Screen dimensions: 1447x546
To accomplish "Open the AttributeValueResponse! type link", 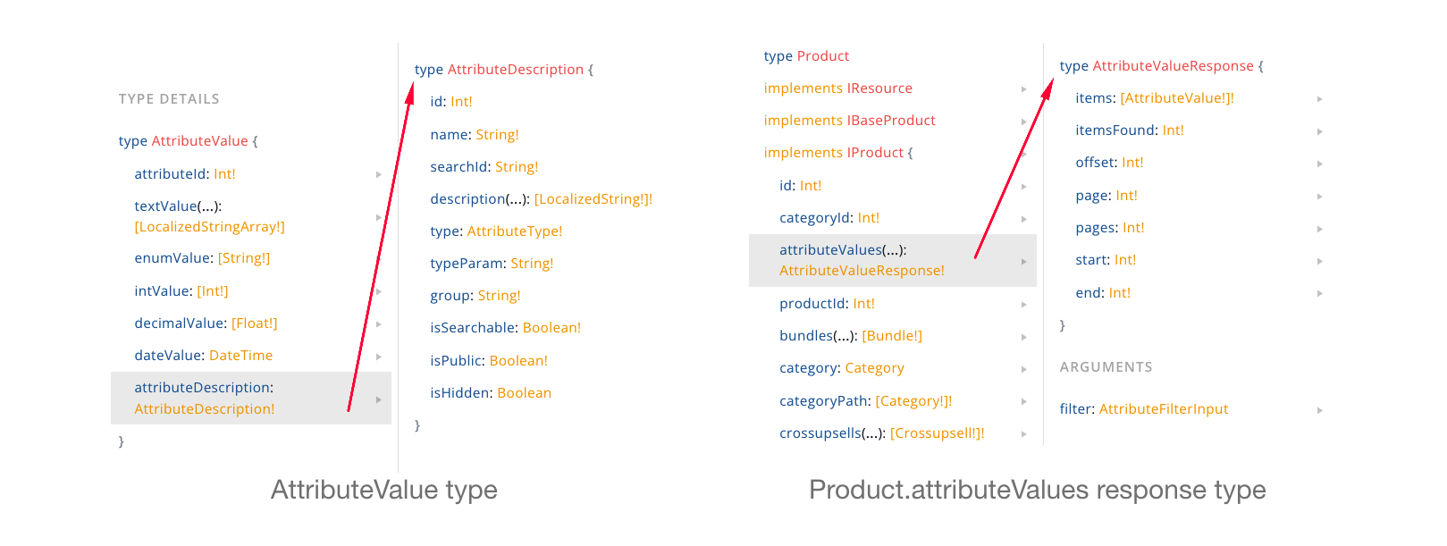I will tap(862, 271).
